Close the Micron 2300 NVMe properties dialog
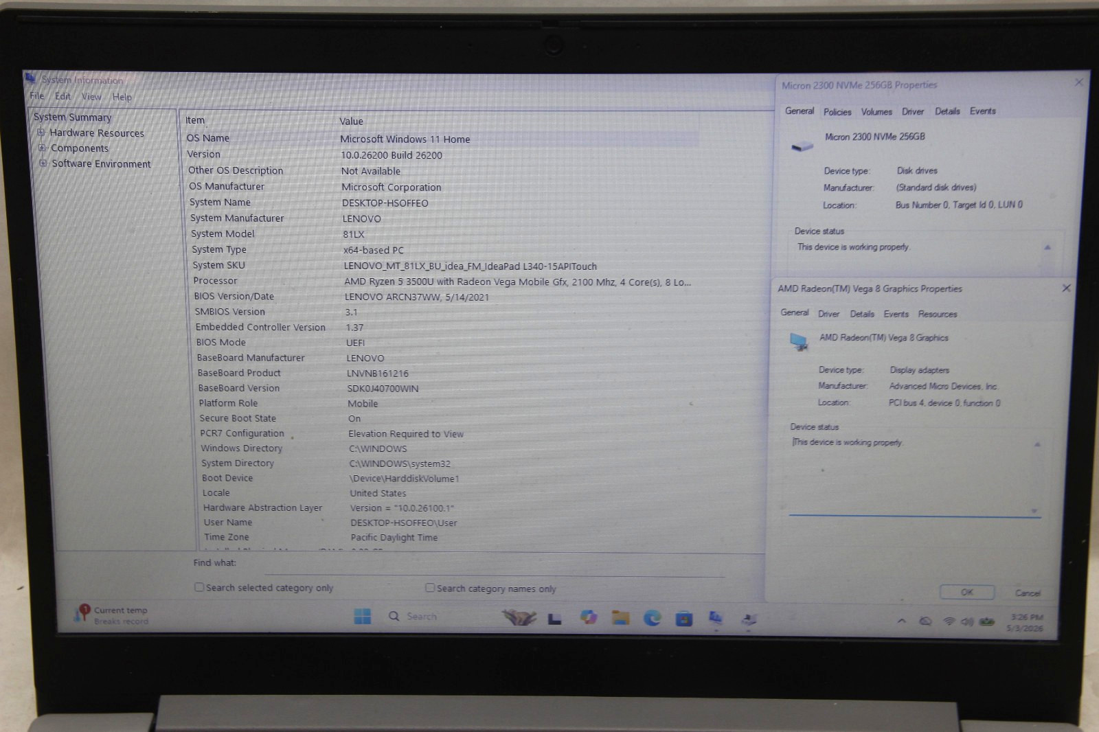Image resolution: width=1099 pixels, height=732 pixels. (x=1078, y=82)
